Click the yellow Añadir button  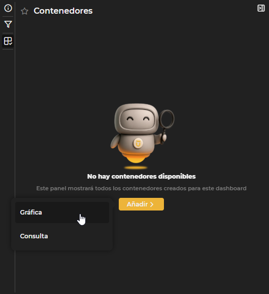[141, 204]
